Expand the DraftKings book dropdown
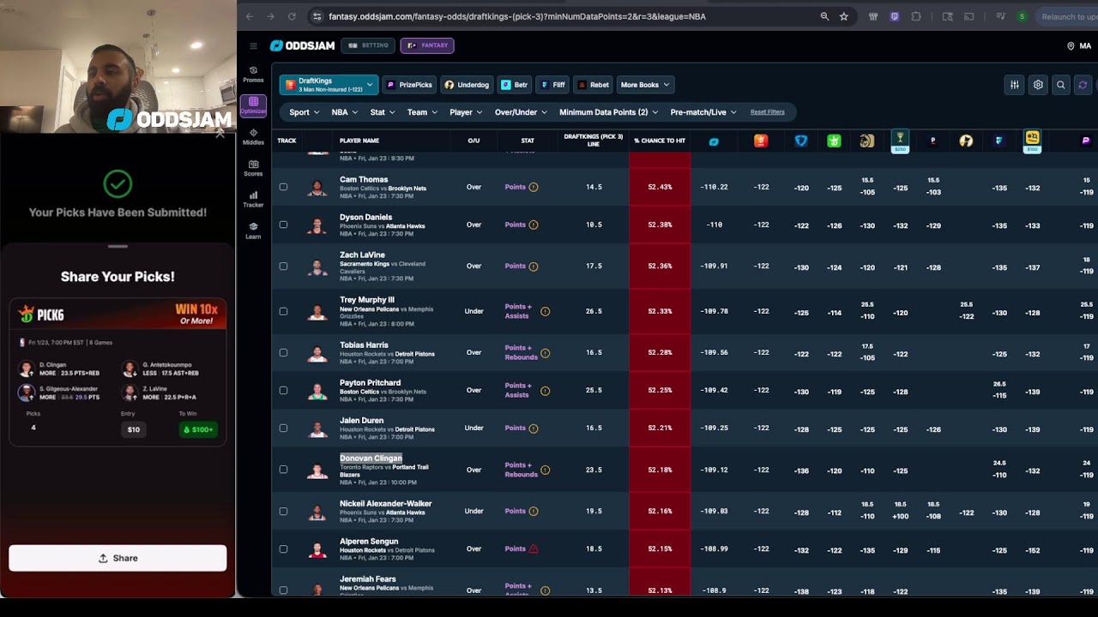Screen dimensions: 1098x617 329,85
